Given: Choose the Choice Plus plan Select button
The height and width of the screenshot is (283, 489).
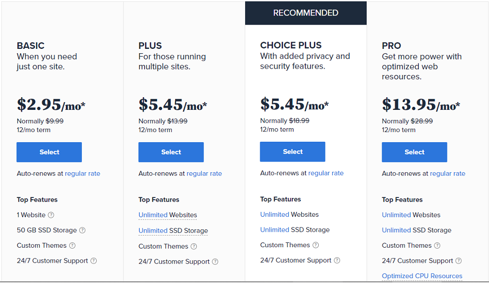Looking at the screenshot, I should tap(293, 151).
